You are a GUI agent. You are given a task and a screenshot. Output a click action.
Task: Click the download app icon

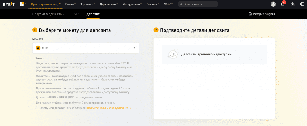(293, 4)
